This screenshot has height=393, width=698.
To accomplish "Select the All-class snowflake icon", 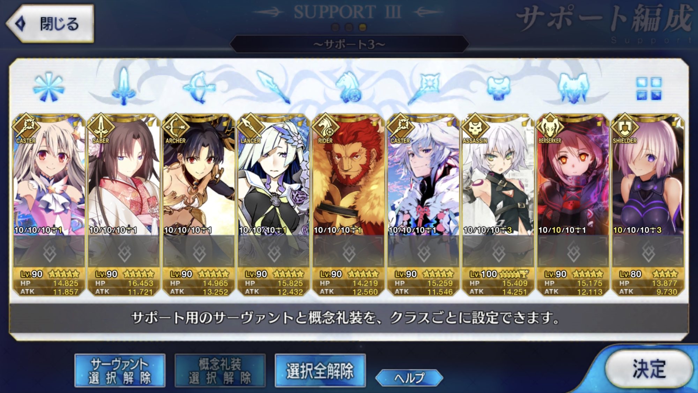I will 49,87.
